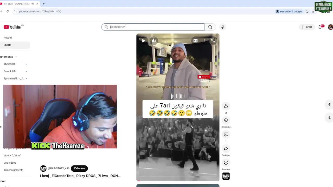Play the Shorts video

144,41
